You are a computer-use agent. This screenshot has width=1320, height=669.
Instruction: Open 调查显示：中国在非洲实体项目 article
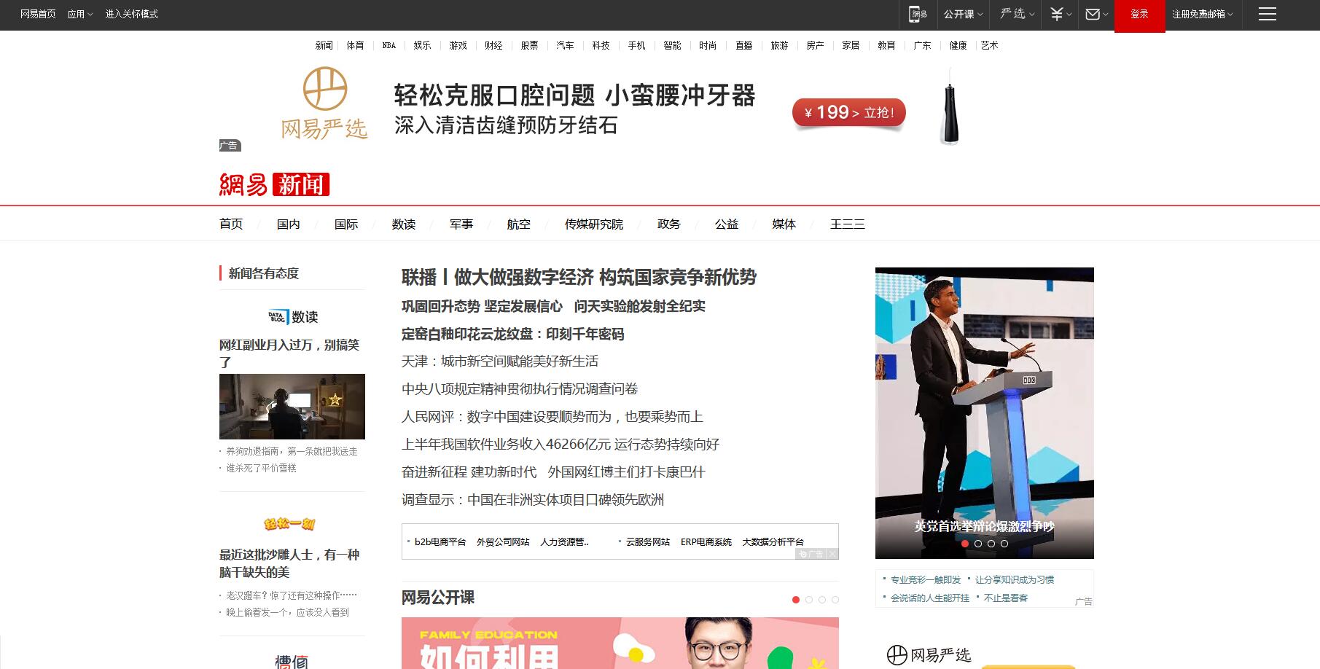click(533, 500)
